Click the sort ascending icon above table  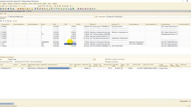[8, 21]
